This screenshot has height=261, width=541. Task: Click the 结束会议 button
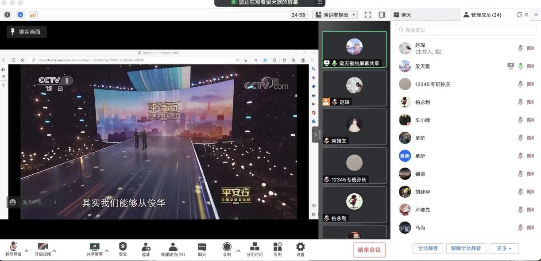pyautogui.click(x=369, y=250)
